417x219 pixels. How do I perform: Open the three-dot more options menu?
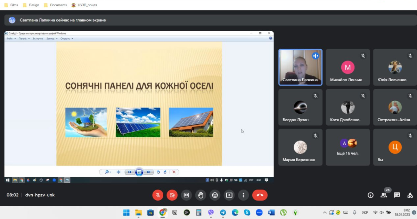click(243, 195)
